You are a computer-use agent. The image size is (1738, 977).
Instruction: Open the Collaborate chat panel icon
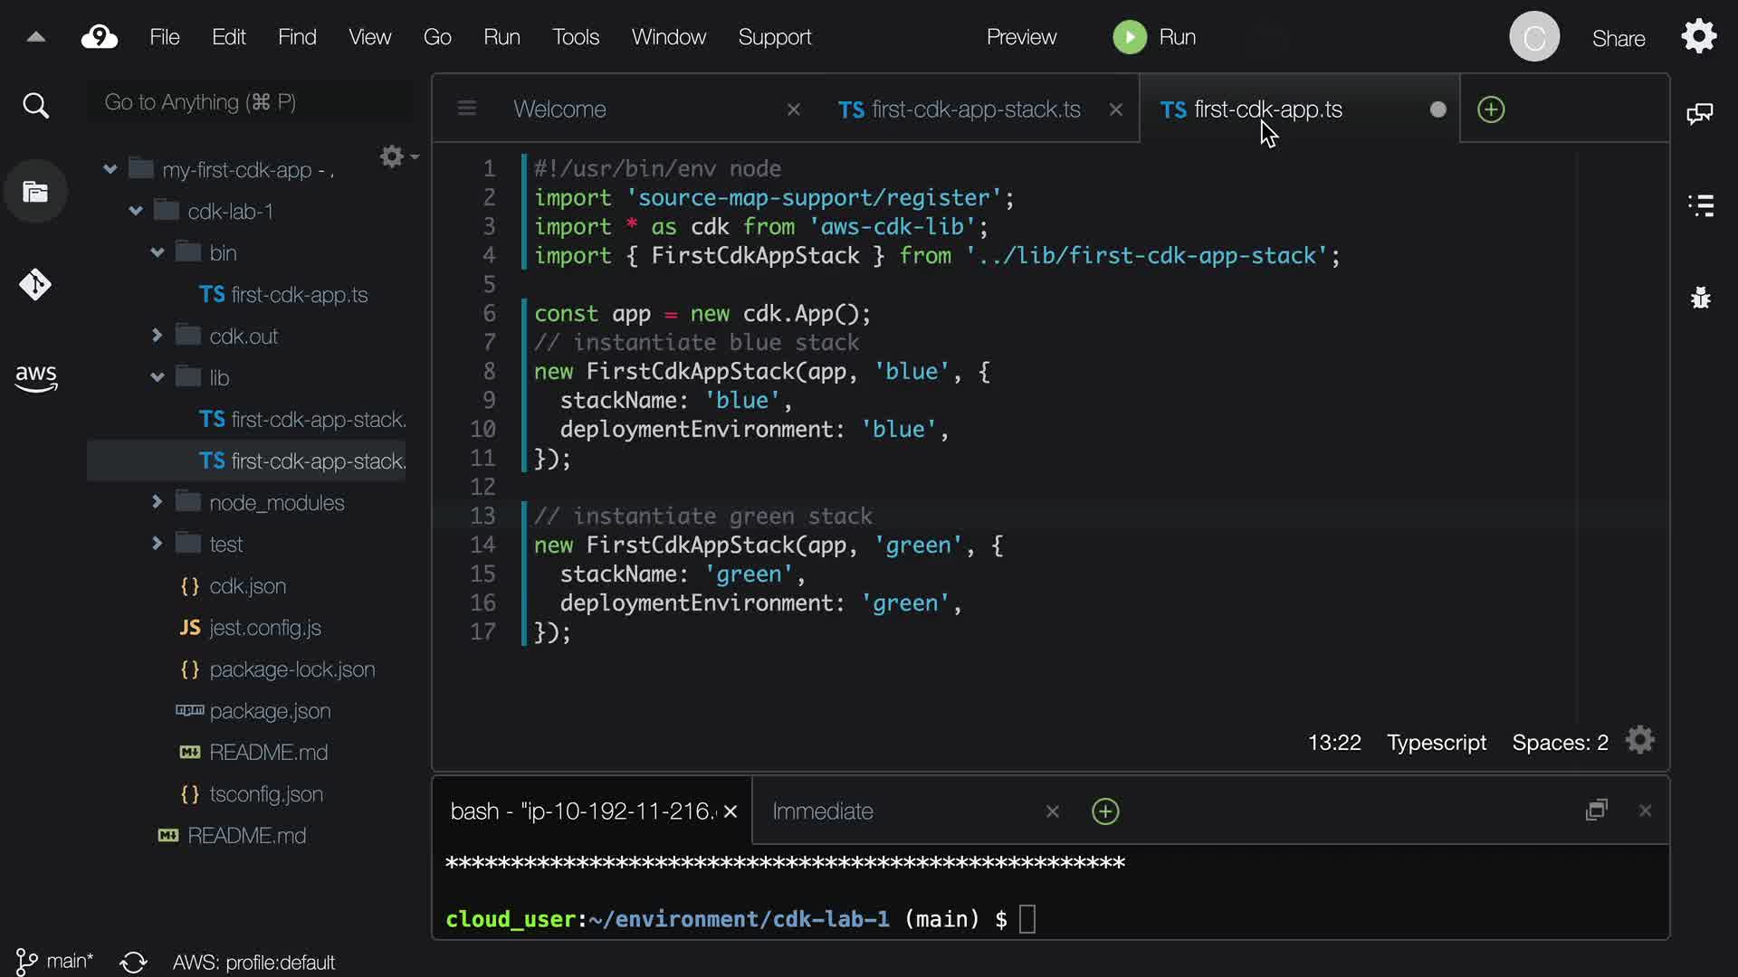(x=1699, y=113)
